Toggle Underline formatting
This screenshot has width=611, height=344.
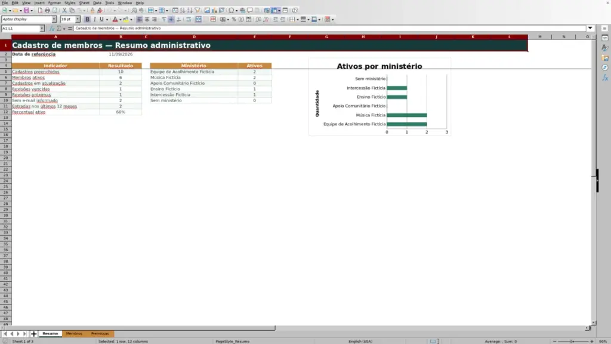click(101, 20)
